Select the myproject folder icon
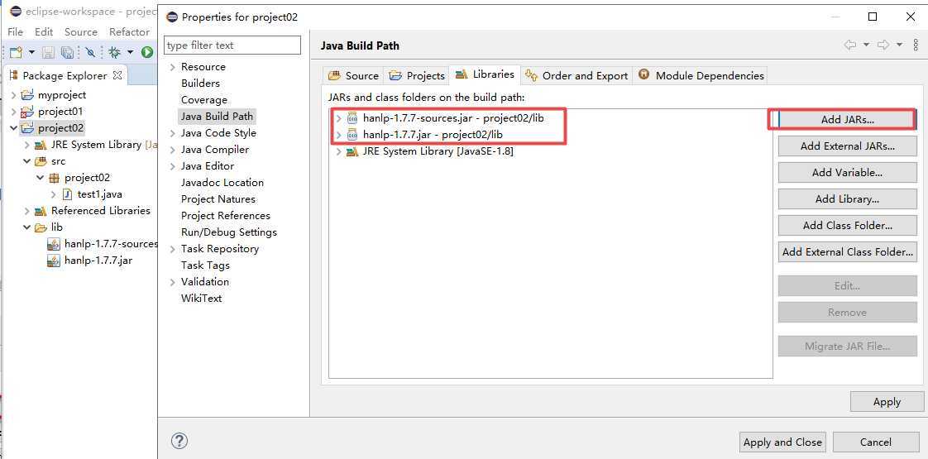Image resolution: width=928 pixels, height=459 pixels. click(27, 94)
